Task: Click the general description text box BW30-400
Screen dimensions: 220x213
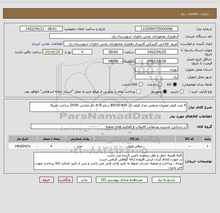Action: pyautogui.click(x=108, y=107)
